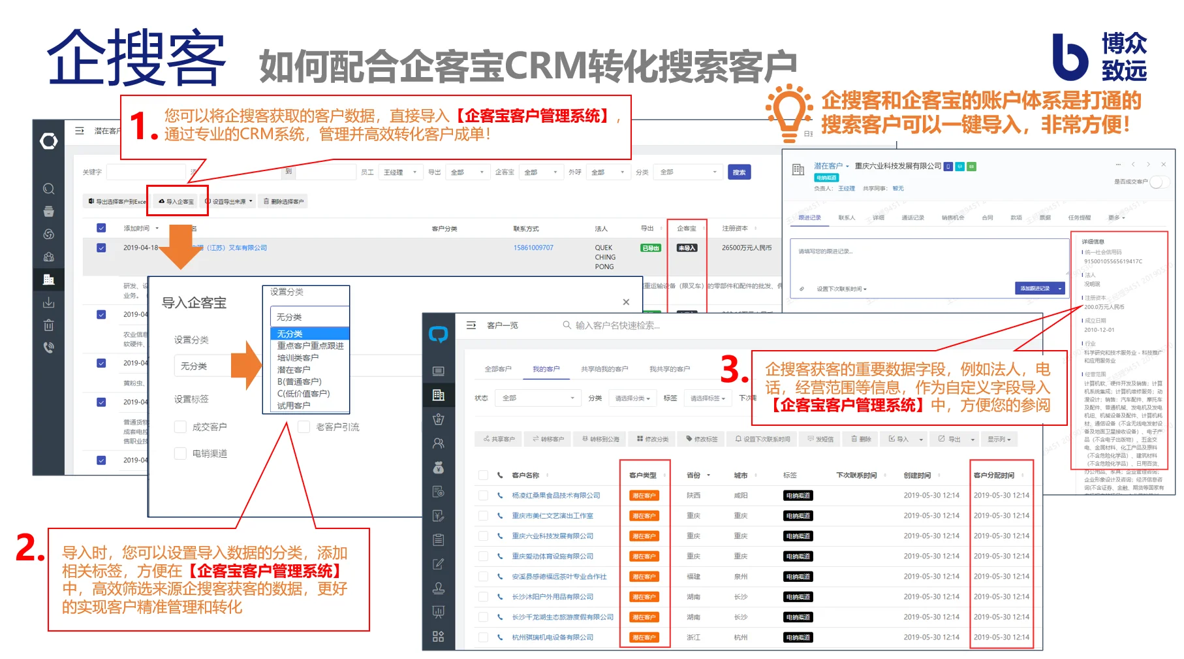The height and width of the screenshot is (659, 1184).
Task: Open the 通话记录 tab in customer detail
Action: 912,217
